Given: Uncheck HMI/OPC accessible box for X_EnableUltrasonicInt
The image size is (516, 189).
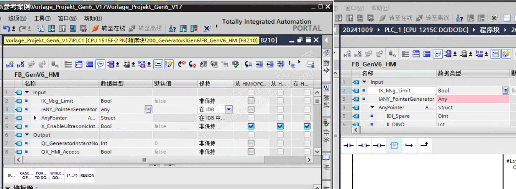Looking at the screenshot, I should [x=251, y=126].
